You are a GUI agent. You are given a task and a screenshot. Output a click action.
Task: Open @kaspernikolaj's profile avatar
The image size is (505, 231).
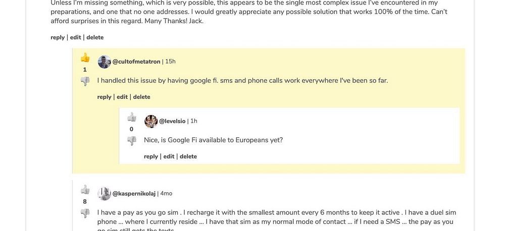click(104, 193)
